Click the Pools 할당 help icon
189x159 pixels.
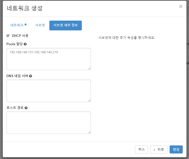coord(25,44)
